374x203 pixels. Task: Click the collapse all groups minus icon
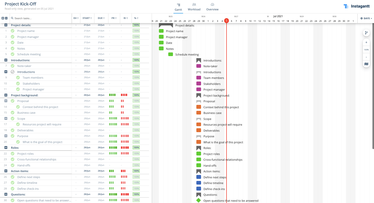[x=6, y=18]
